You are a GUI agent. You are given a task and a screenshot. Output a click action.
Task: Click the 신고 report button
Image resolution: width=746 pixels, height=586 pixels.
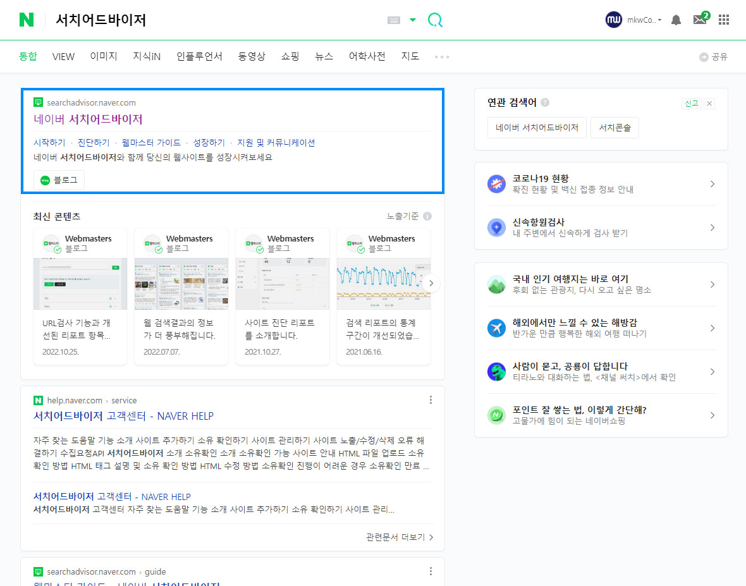point(691,103)
